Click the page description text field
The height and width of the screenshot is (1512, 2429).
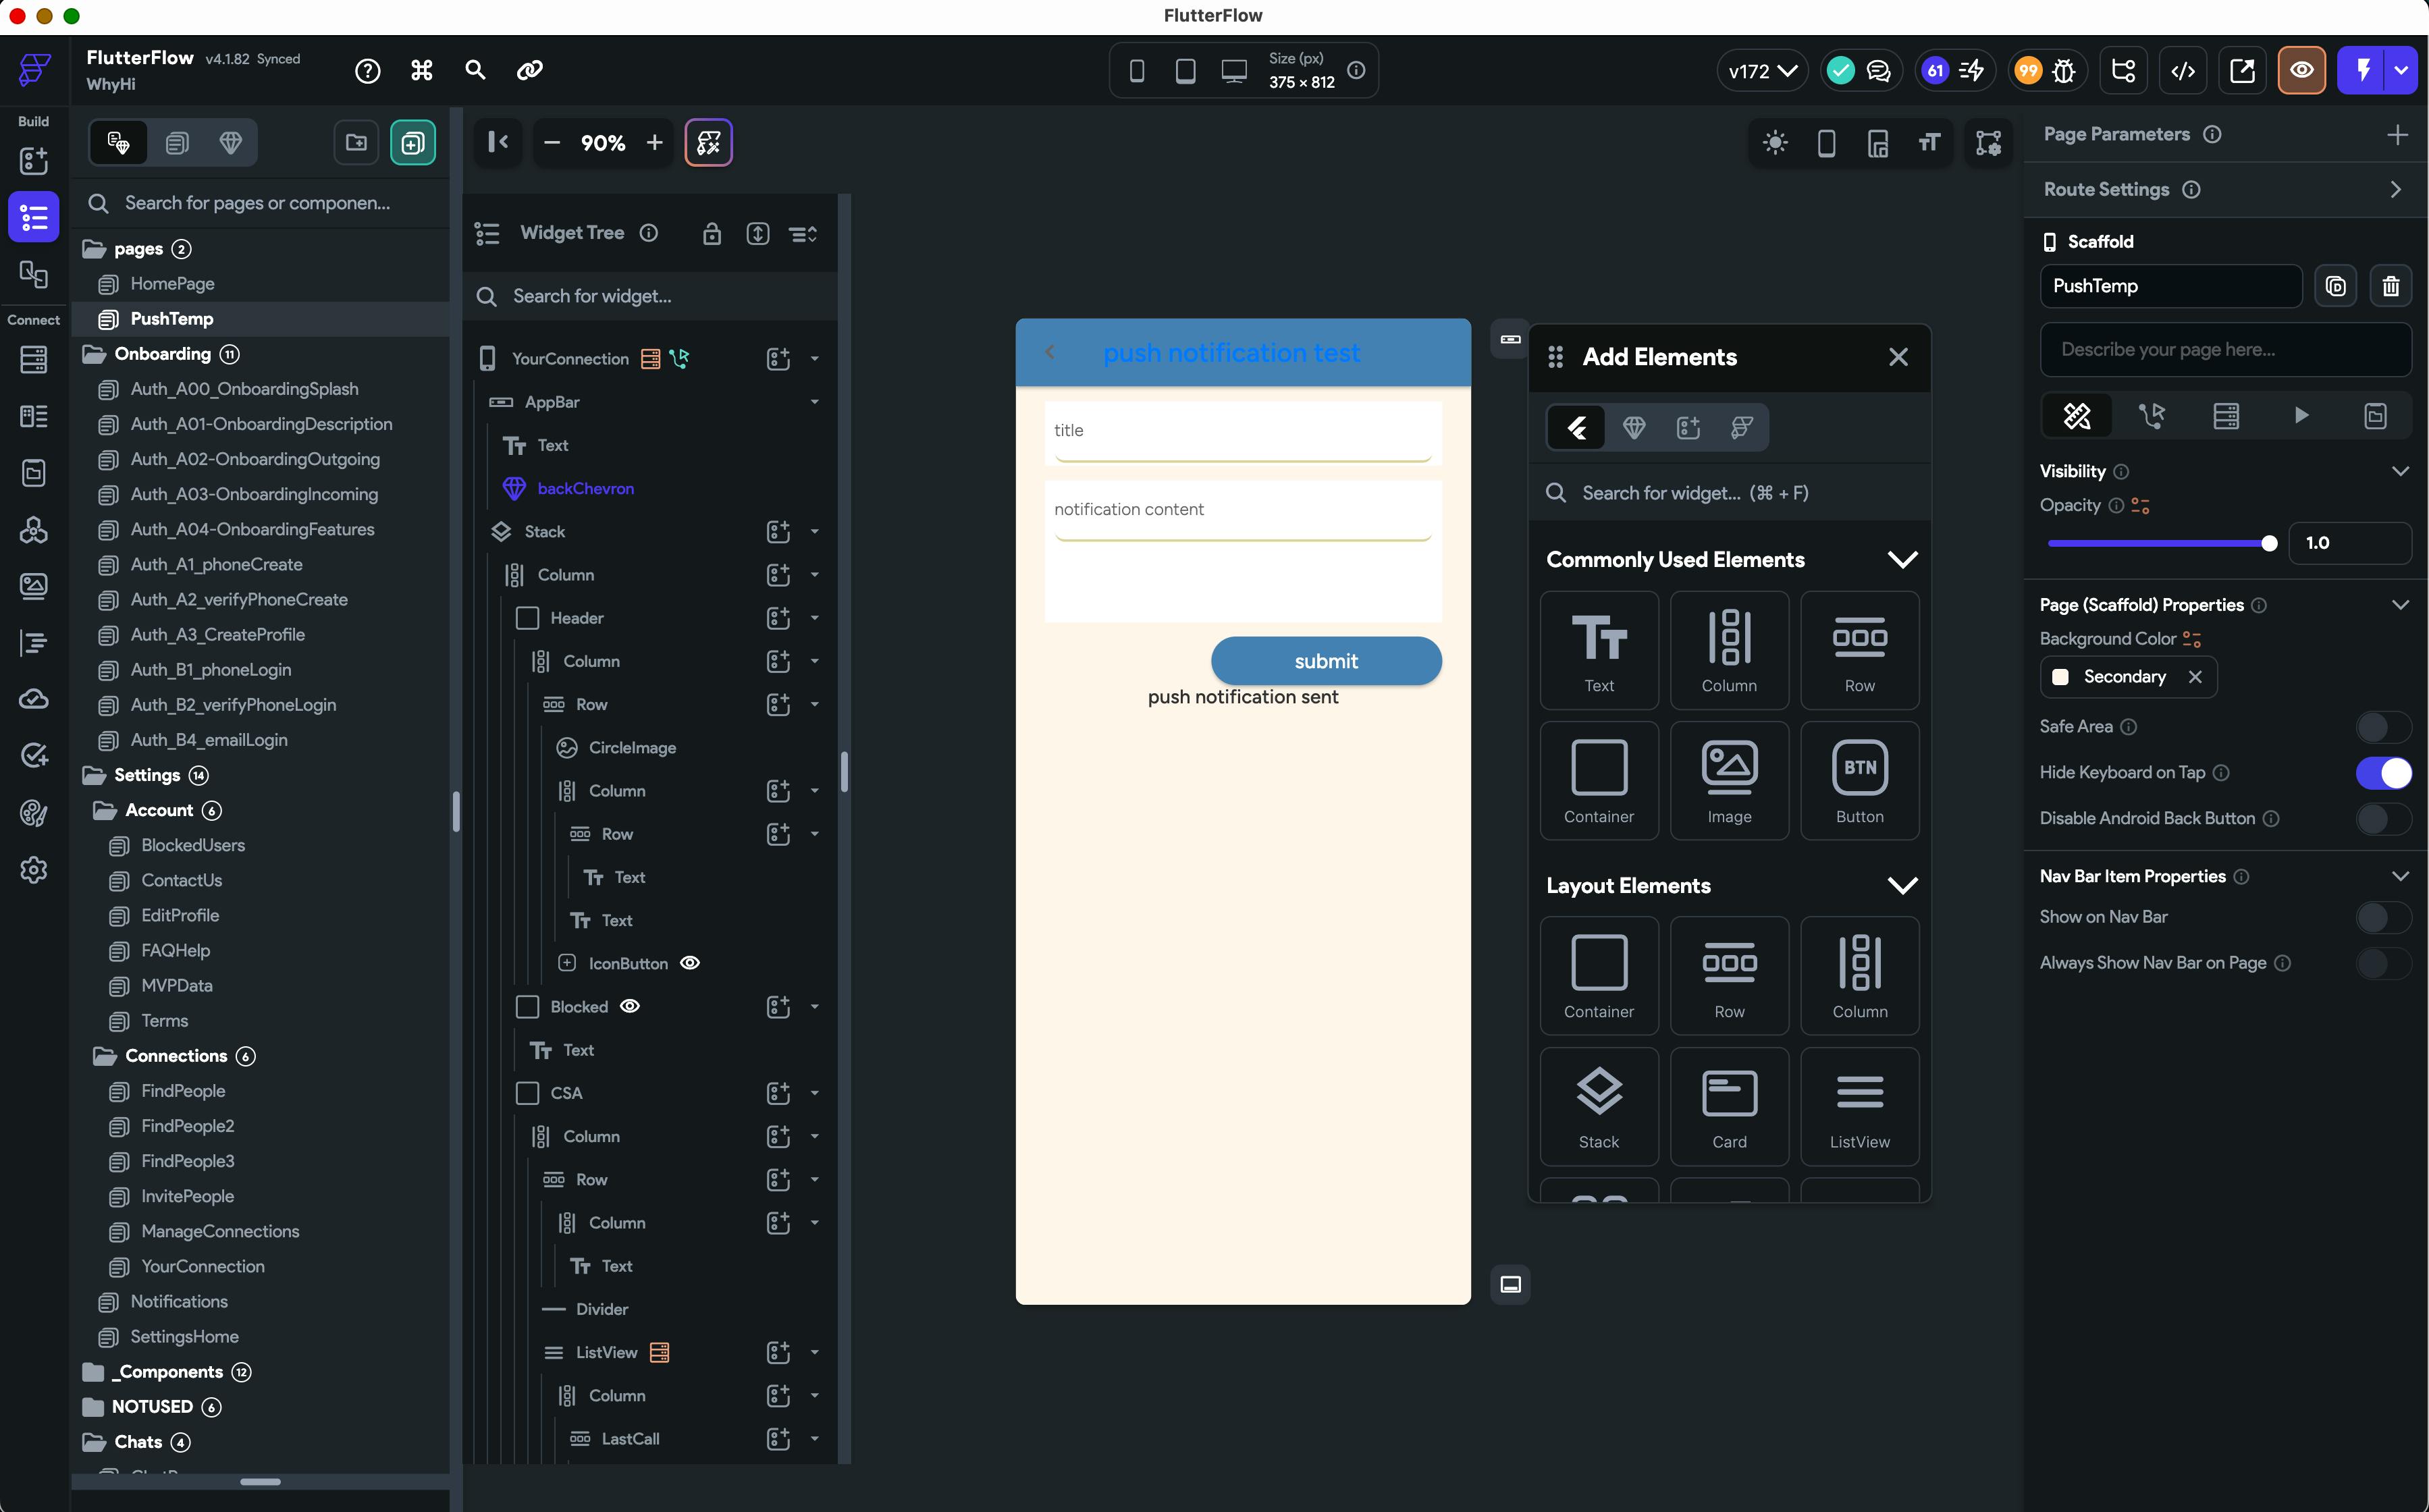[x=2225, y=350]
